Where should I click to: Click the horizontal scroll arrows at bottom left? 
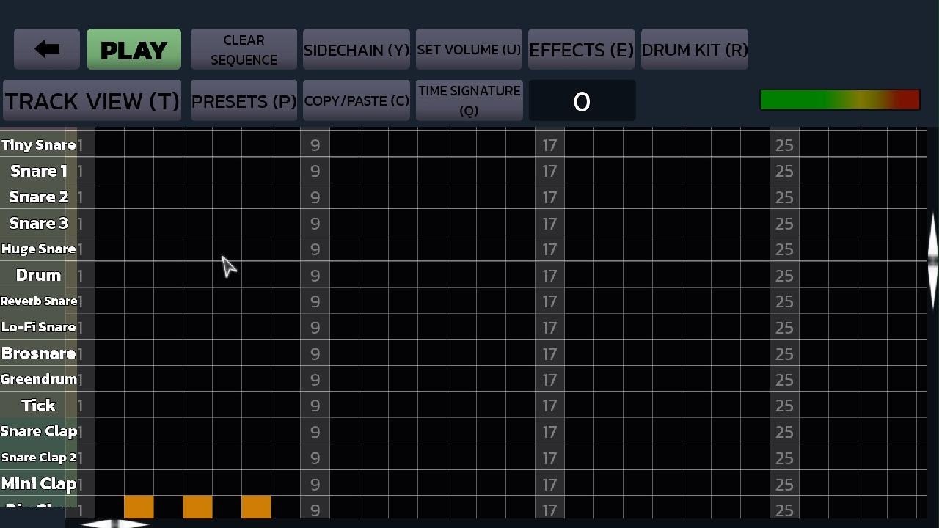pyautogui.click(x=114, y=523)
